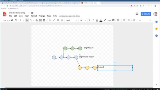Screen dimensions: 160x90
Task: Click the origin/master master label
Action: (86, 57)
